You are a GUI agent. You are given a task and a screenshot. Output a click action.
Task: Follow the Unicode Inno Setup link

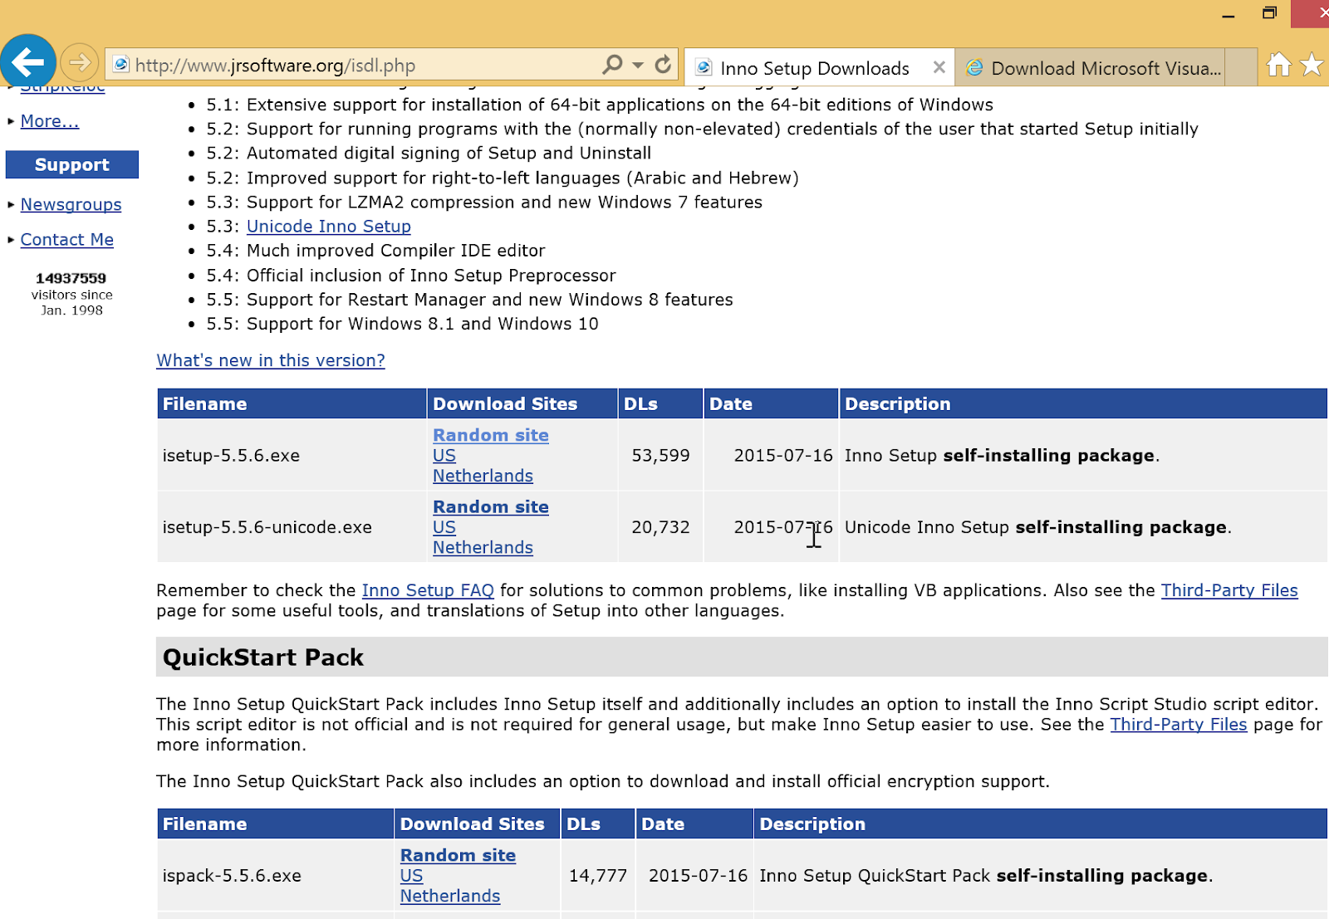coord(329,227)
